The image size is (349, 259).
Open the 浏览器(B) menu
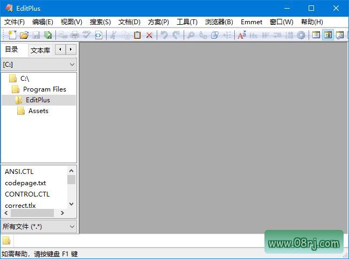219,22
